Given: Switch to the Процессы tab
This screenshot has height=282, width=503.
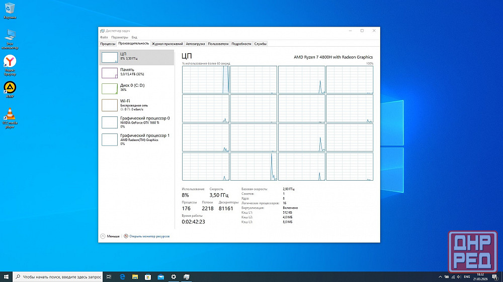Looking at the screenshot, I should (x=108, y=44).
